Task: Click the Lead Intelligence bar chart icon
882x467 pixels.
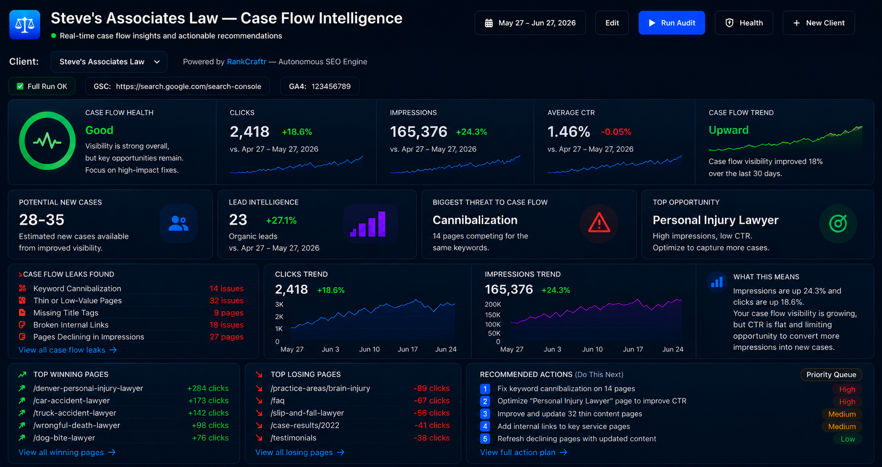Action: (x=371, y=224)
